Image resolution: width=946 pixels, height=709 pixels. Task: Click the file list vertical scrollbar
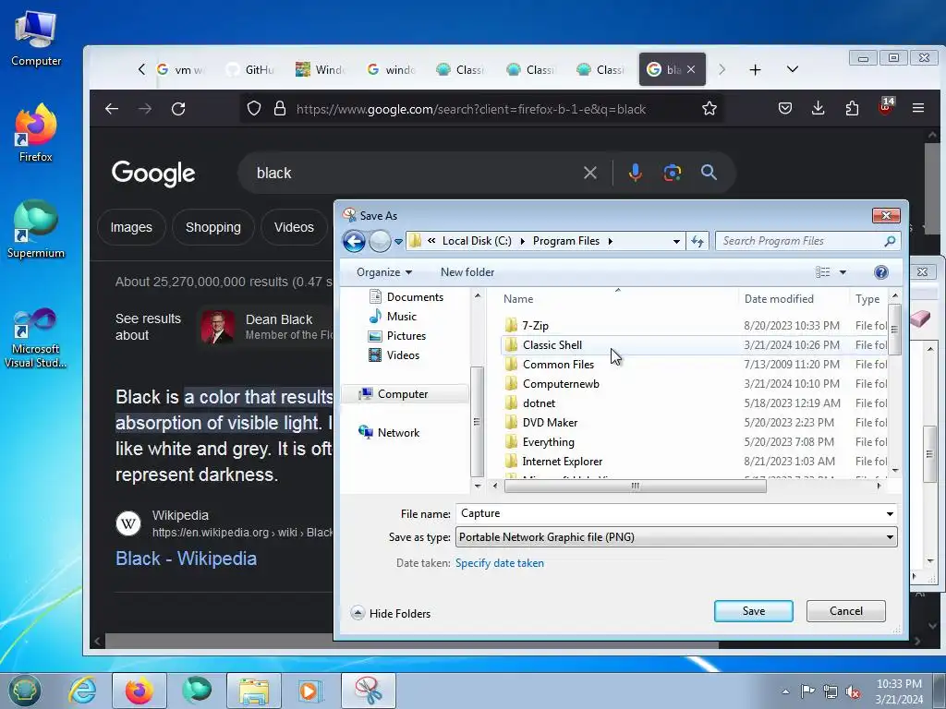(894, 330)
